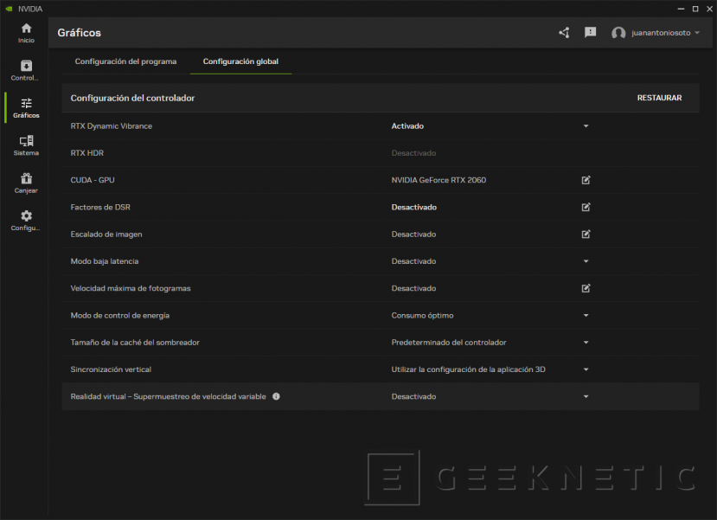The image size is (717, 520).
Task: Click the CUDA - GPU label
Action: pos(93,180)
